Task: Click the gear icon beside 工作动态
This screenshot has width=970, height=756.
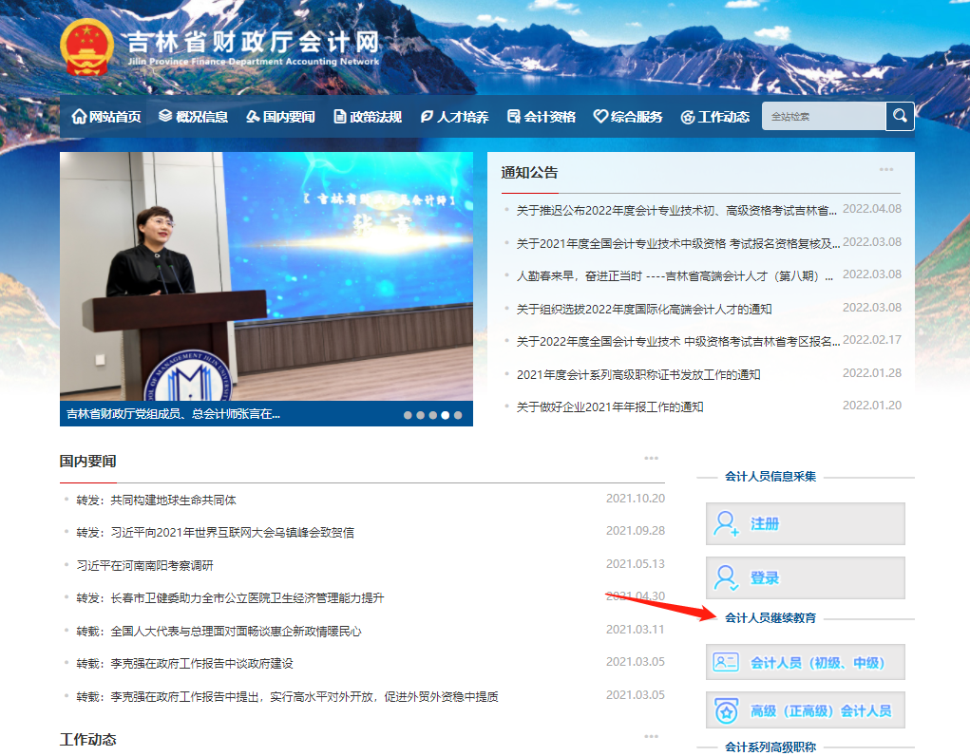Action: coord(687,116)
